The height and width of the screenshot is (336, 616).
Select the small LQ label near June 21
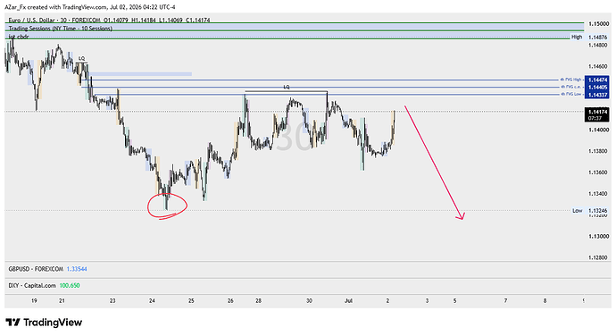(81, 59)
